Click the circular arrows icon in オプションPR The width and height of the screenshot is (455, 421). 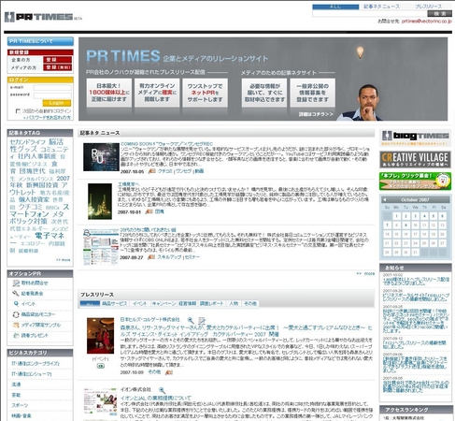click(x=16, y=314)
